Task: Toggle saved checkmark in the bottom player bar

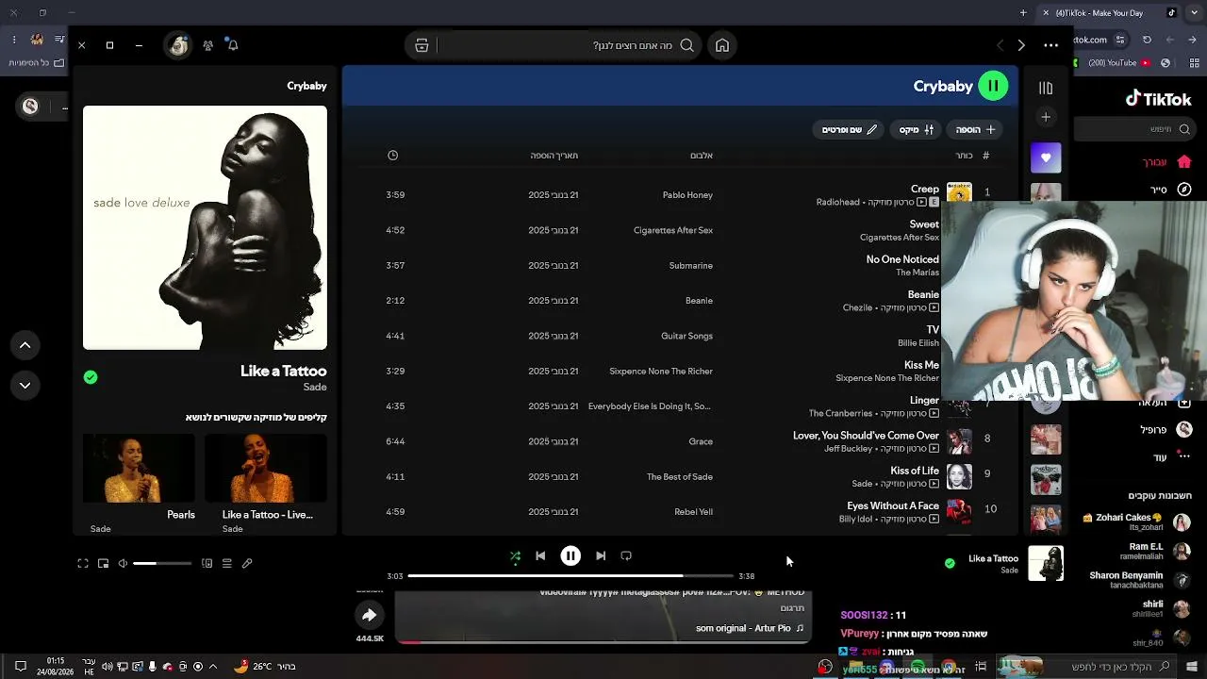Action: (x=950, y=563)
